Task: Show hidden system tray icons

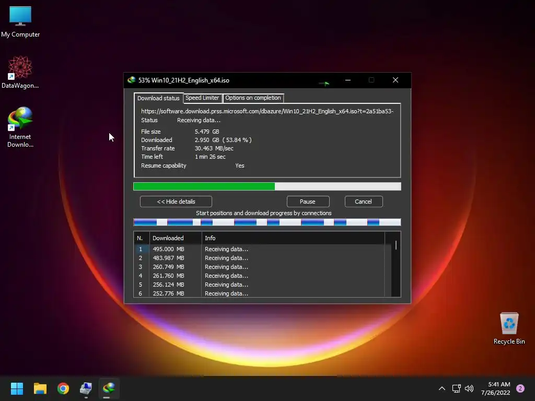Action: (442, 388)
